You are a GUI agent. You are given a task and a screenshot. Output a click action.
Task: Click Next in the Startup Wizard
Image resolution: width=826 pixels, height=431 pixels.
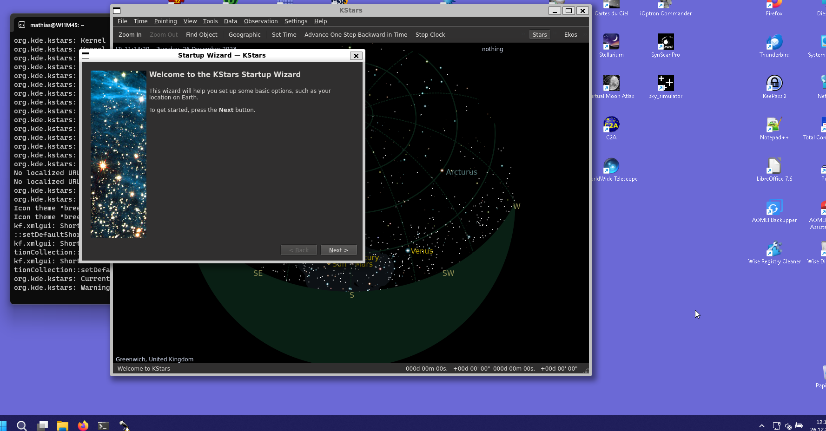pyautogui.click(x=339, y=250)
